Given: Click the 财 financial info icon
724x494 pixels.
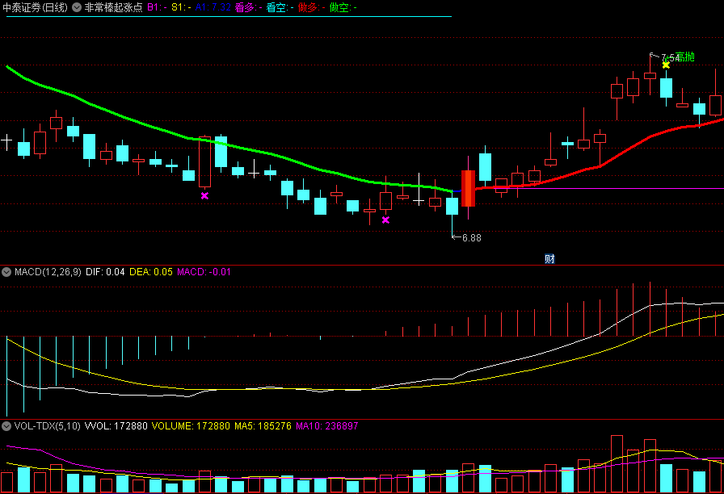Looking at the screenshot, I should coord(549,259).
